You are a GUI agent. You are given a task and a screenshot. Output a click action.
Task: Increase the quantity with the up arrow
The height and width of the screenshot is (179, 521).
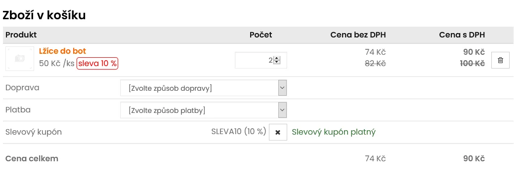pos(277,58)
